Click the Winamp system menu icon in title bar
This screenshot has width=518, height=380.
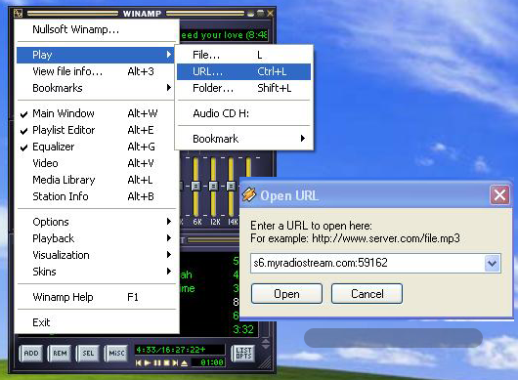pyautogui.click(x=19, y=14)
